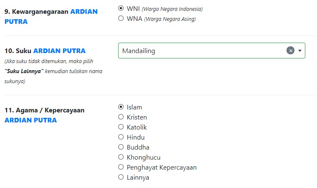
Task: Select WNA radio button
Action: [121, 18]
